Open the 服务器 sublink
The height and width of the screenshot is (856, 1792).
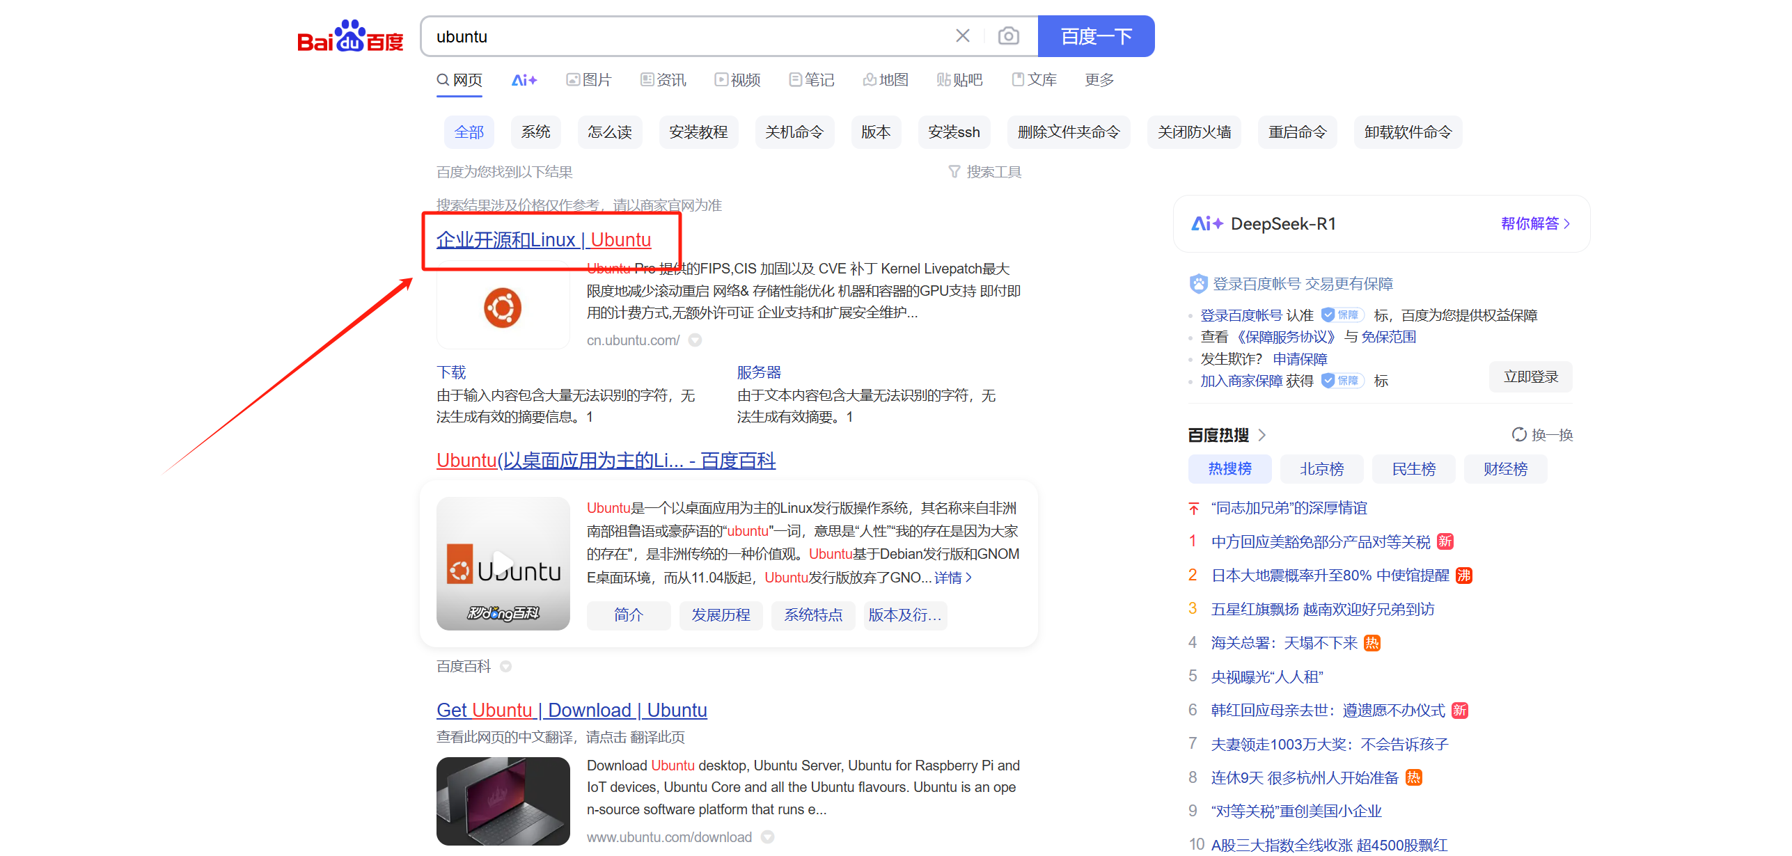(759, 372)
